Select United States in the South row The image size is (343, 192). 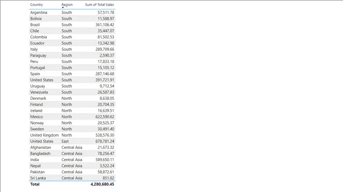click(42, 80)
